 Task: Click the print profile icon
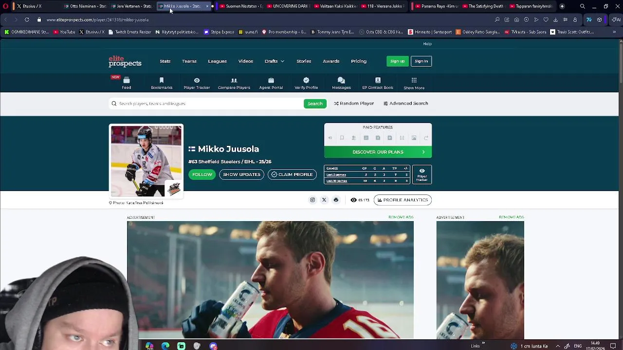336,200
